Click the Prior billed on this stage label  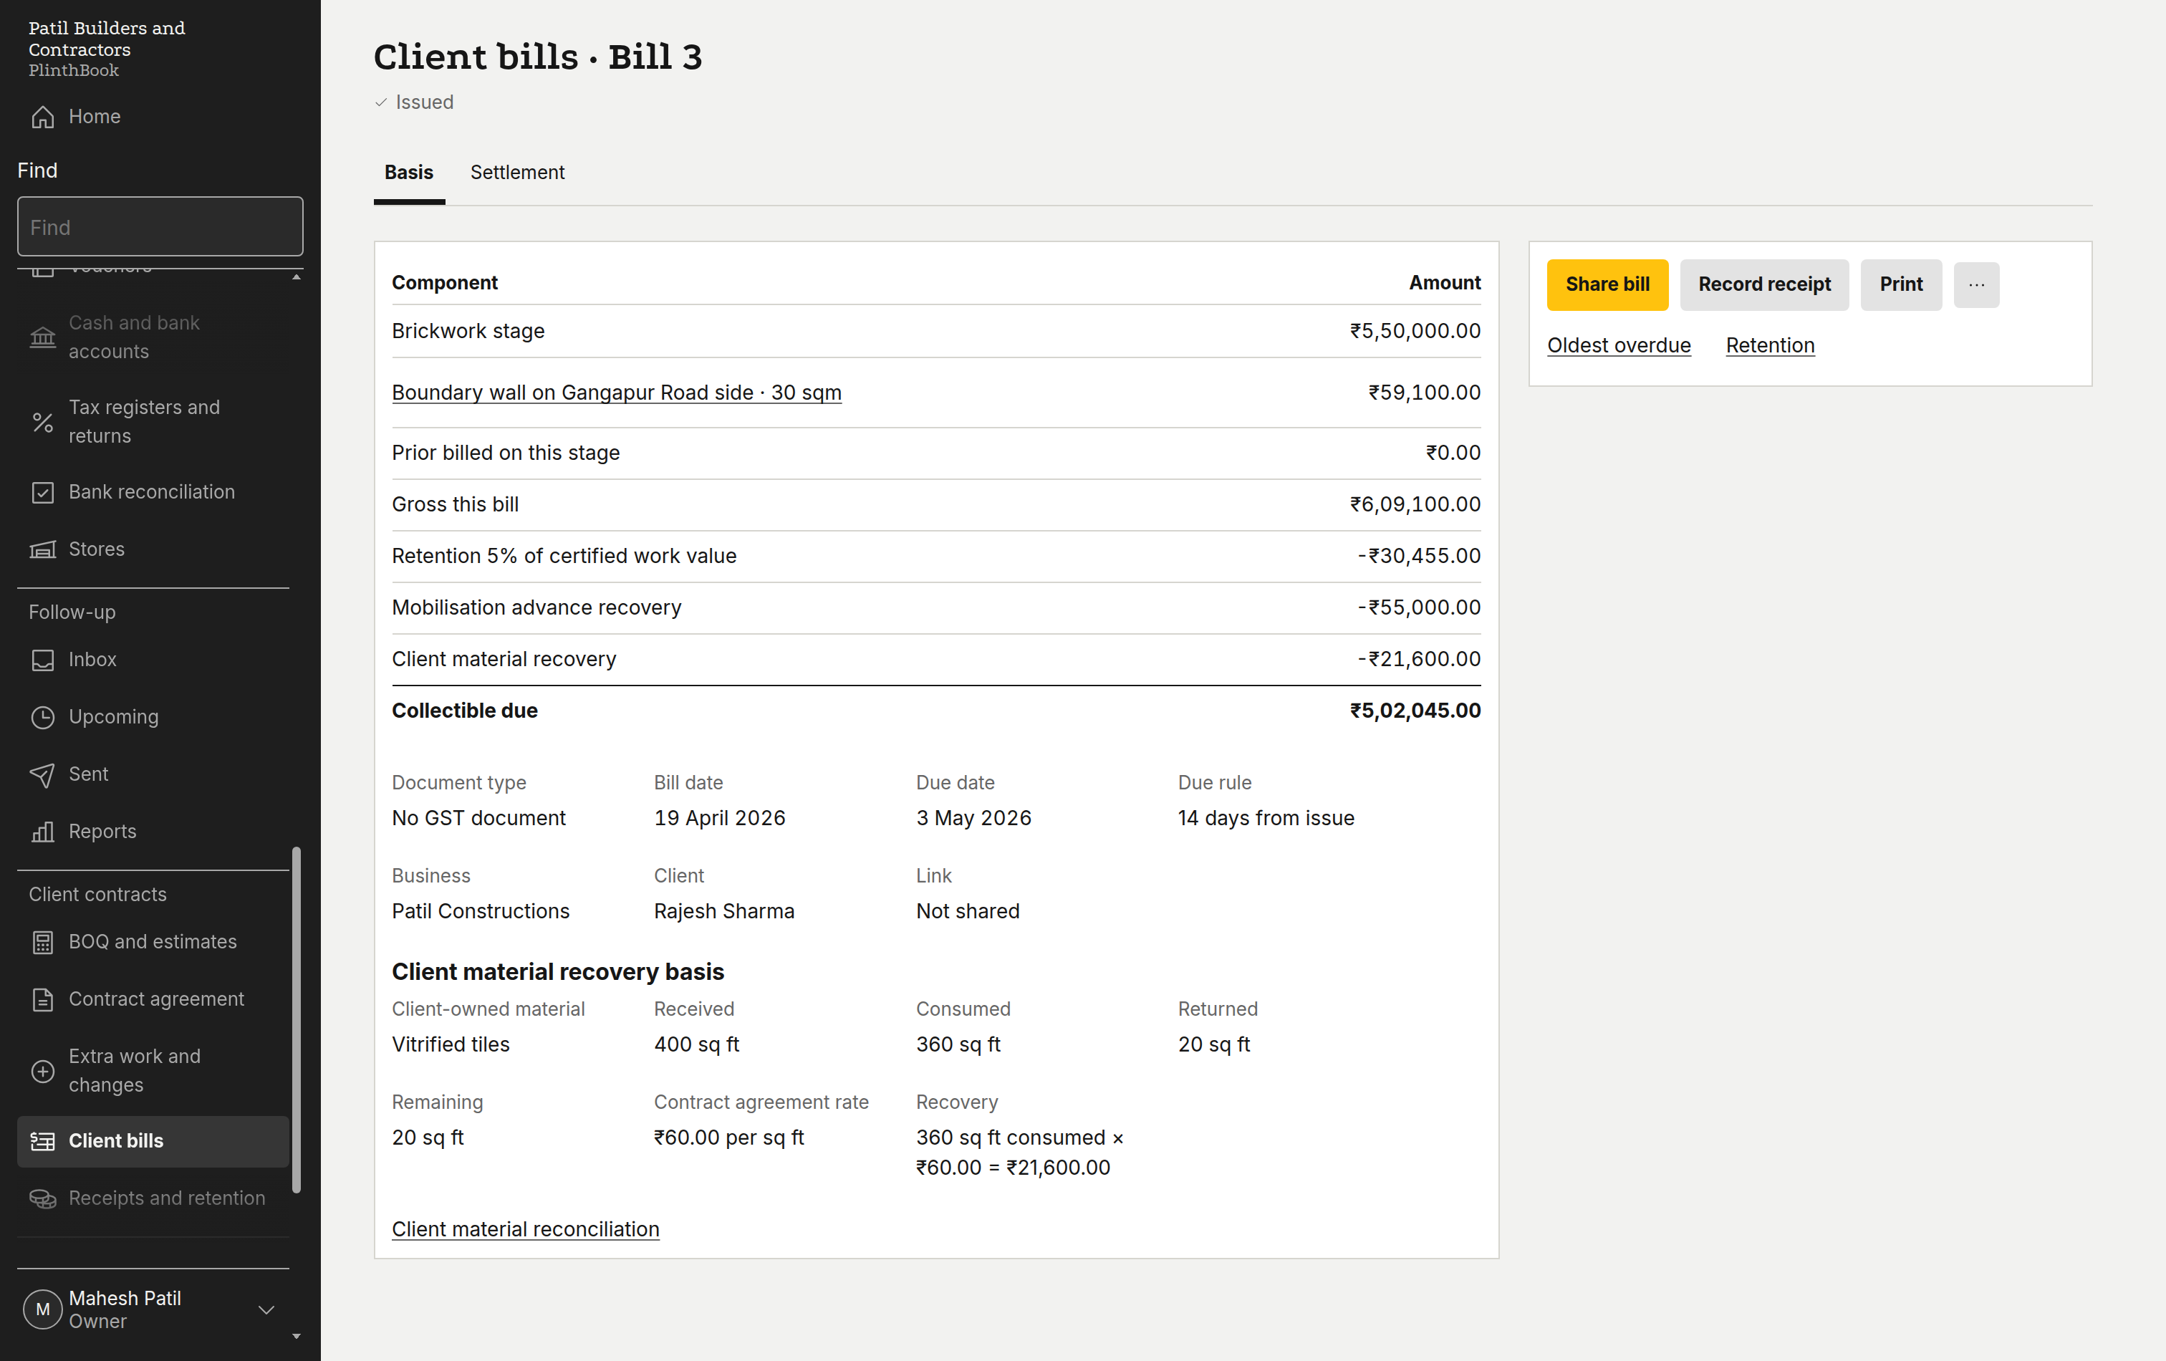pos(506,453)
